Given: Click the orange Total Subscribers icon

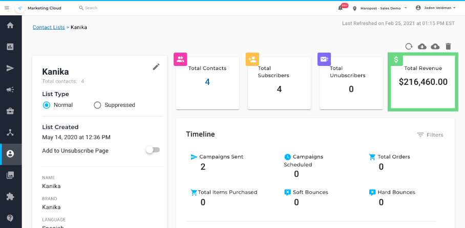Looking at the screenshot, I should [x=252, y=59].
